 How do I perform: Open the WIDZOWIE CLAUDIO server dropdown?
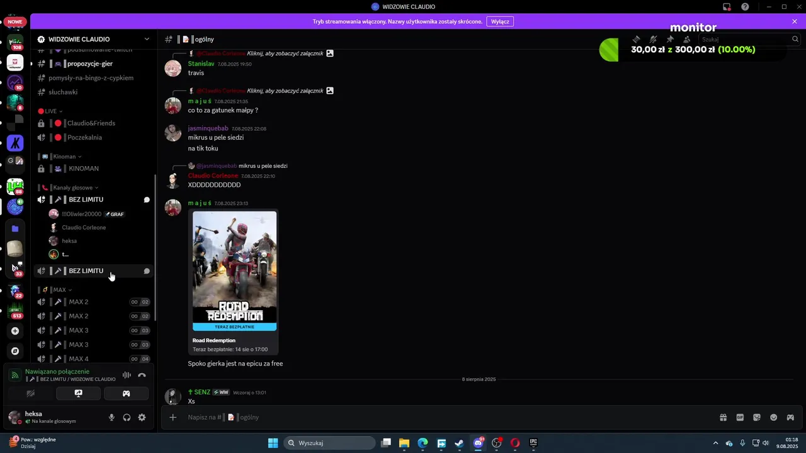pos(147,39)
